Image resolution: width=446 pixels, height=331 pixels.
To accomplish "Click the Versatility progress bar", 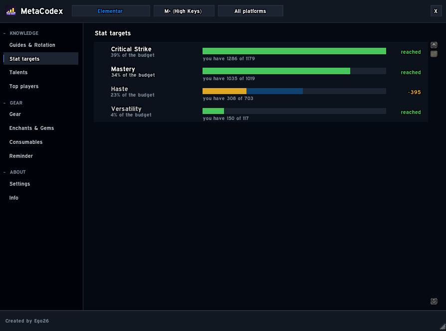I will (294, 111).
